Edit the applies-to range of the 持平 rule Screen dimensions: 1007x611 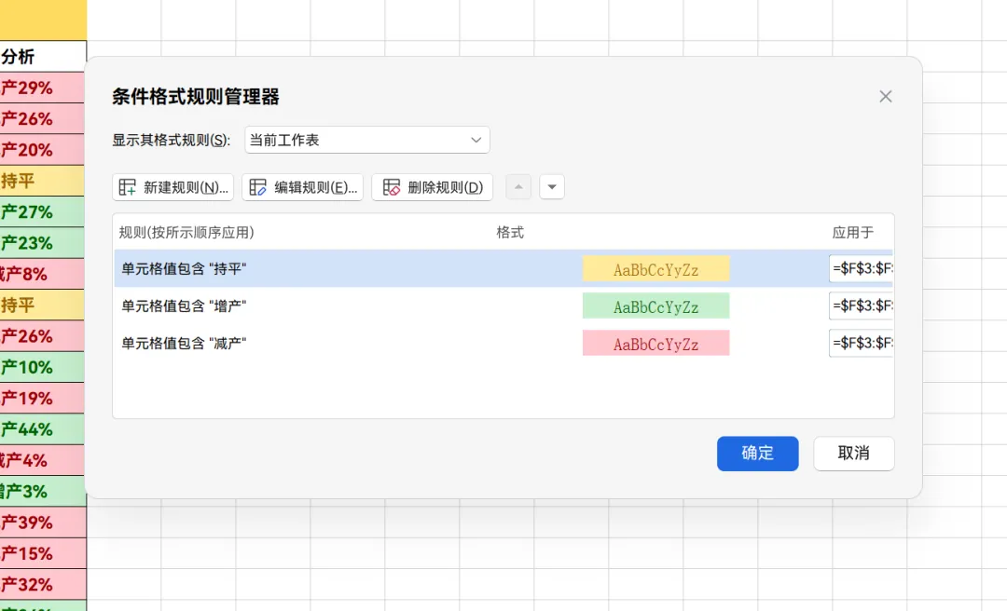tap(862, 268)
